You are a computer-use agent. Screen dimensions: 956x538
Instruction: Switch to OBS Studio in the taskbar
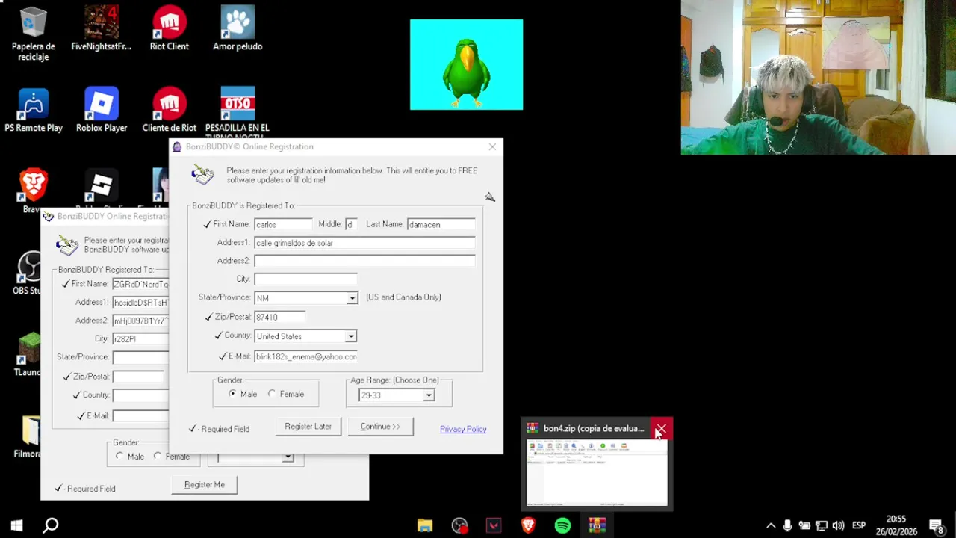point(459,525)
